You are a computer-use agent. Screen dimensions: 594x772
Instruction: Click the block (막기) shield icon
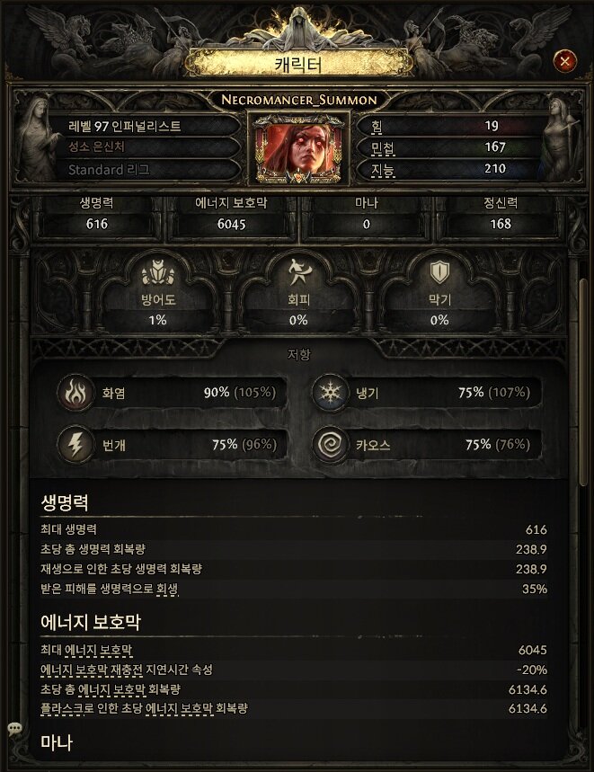coord(439,272)
